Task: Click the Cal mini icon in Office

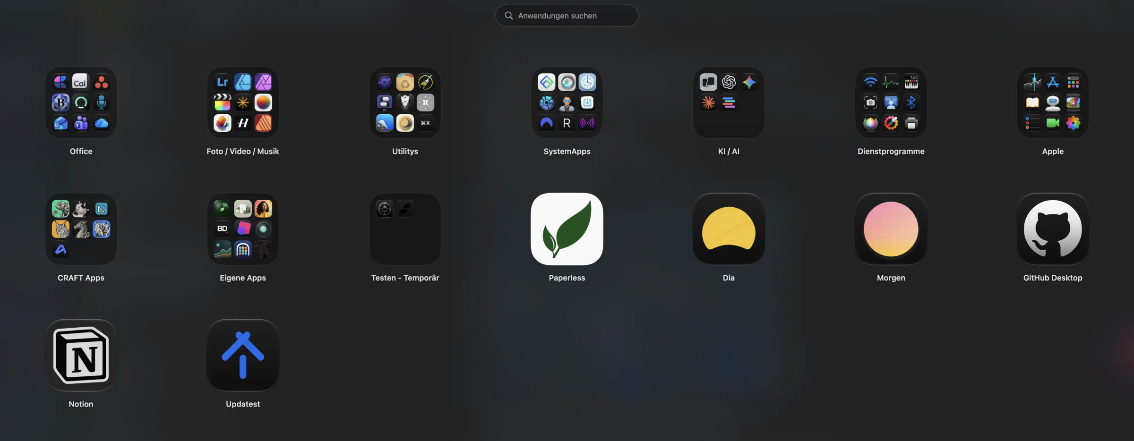Action: (81, 82)
